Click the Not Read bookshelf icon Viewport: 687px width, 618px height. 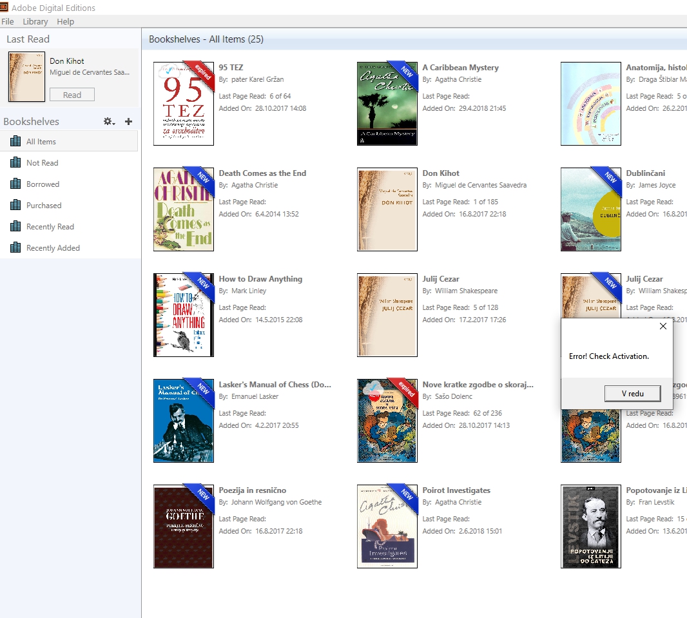(15, 162)
